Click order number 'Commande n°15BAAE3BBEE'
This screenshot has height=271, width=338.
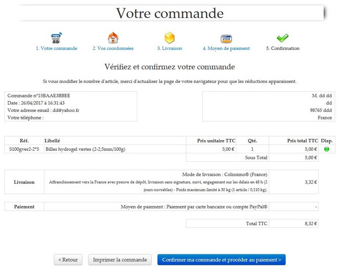[39, 96]
